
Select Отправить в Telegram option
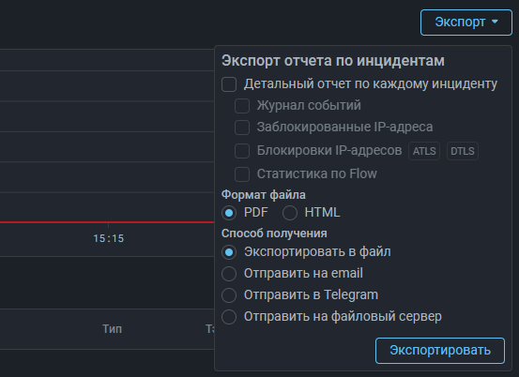[229, 295]
